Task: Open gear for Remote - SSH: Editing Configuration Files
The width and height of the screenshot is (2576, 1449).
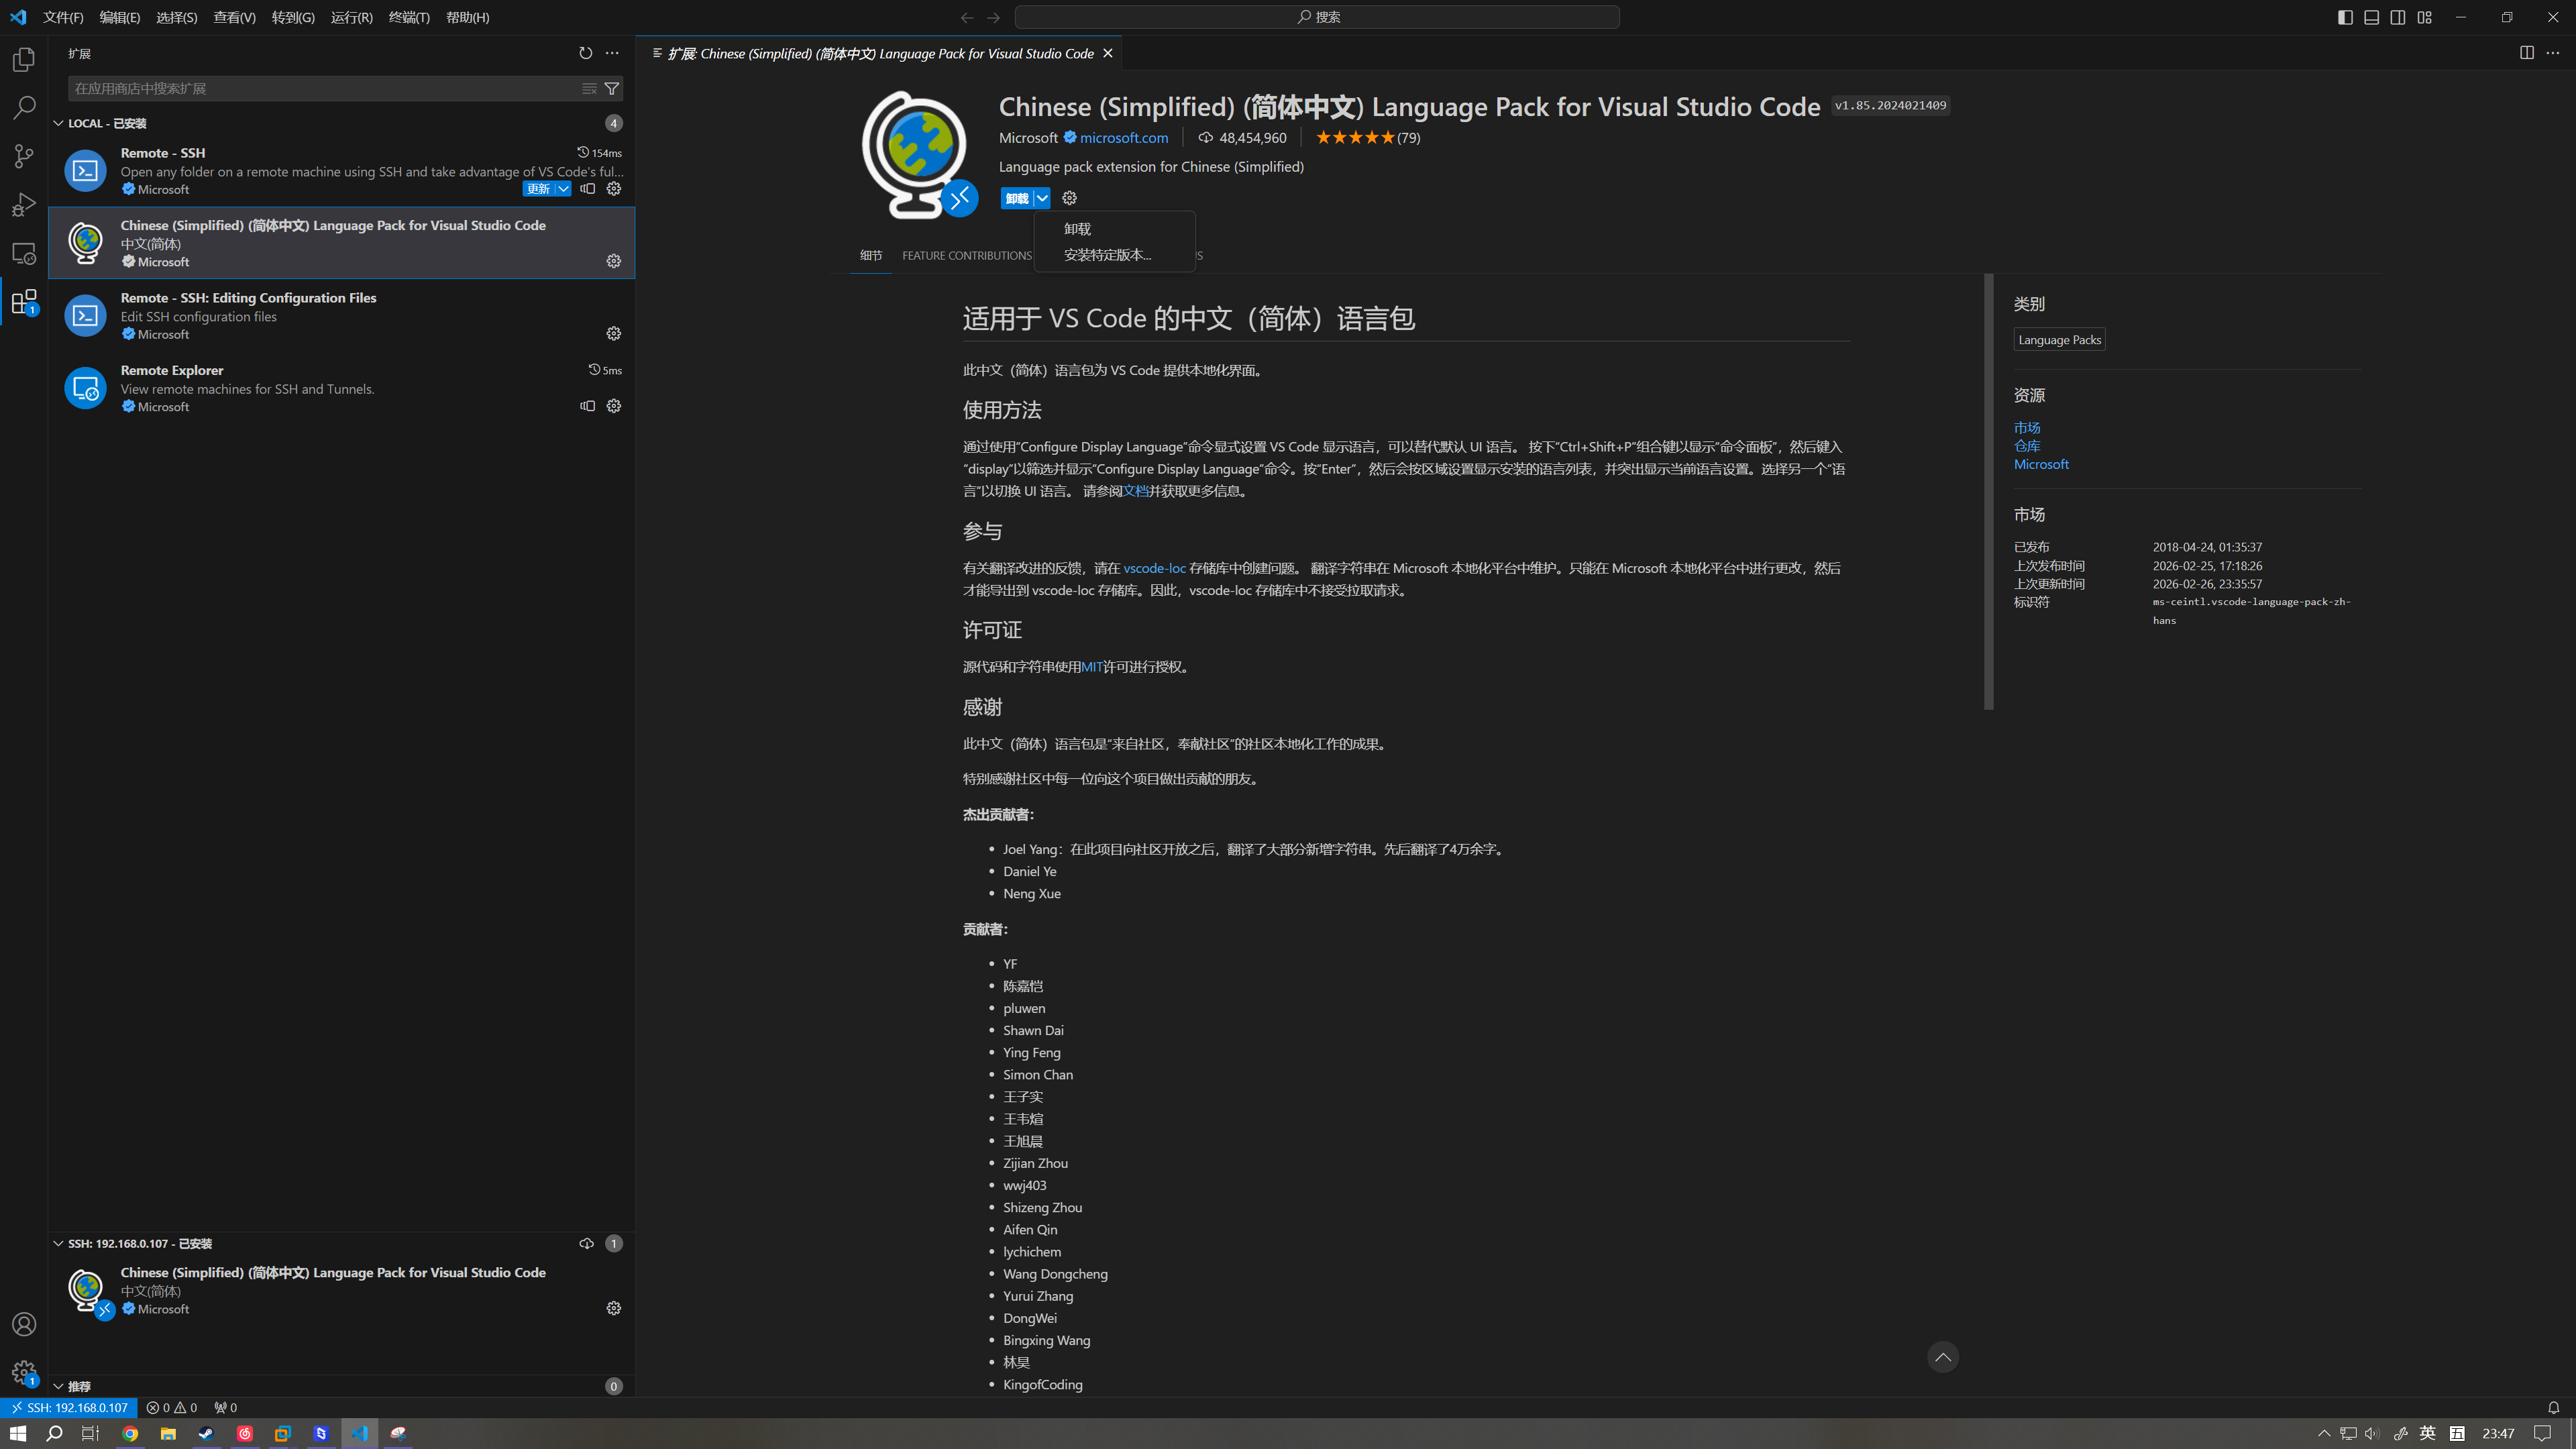Action: pos(614,334)
